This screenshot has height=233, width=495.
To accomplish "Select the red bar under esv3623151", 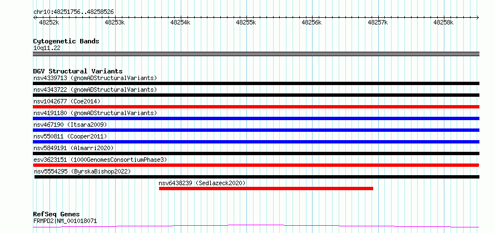I will (x=256, y=165).
